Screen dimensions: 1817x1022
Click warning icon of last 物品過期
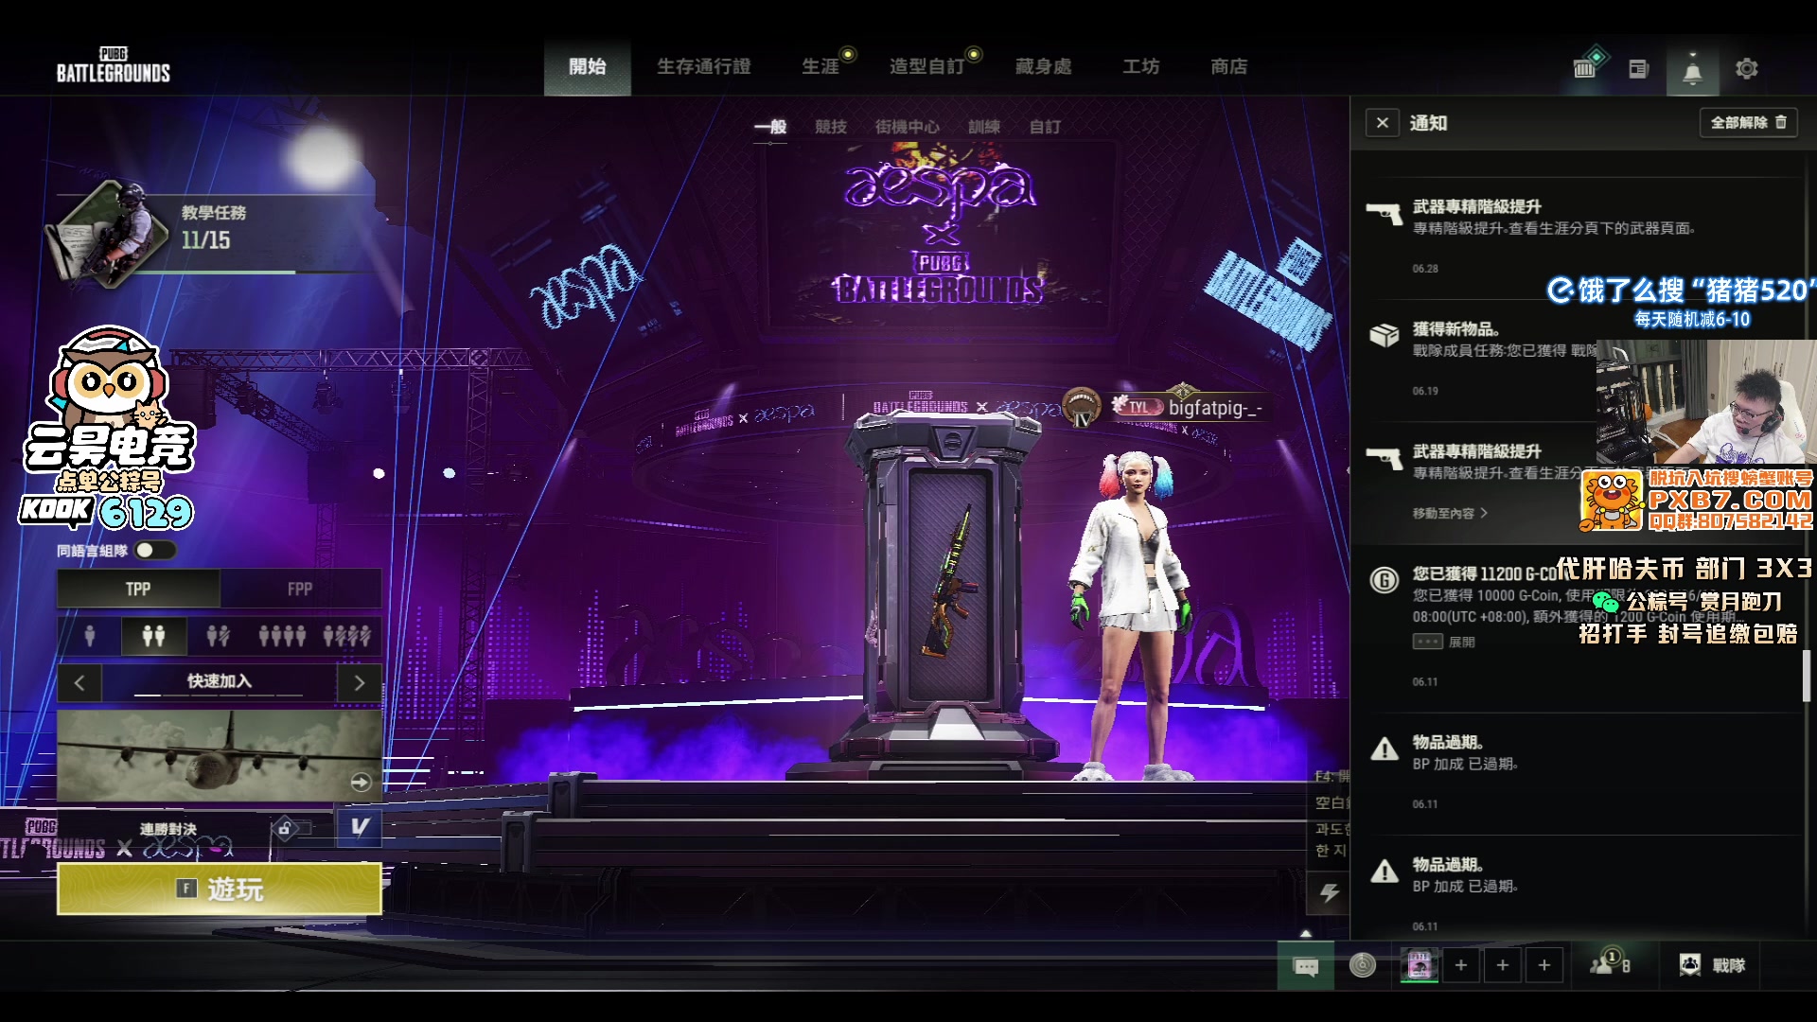pyautogui.click(x=1384, y=872)
